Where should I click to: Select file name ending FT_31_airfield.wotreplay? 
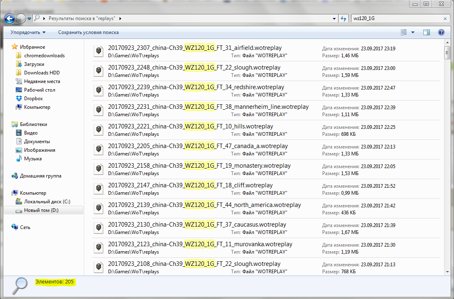pyautogui.click(x=195, y=48)
